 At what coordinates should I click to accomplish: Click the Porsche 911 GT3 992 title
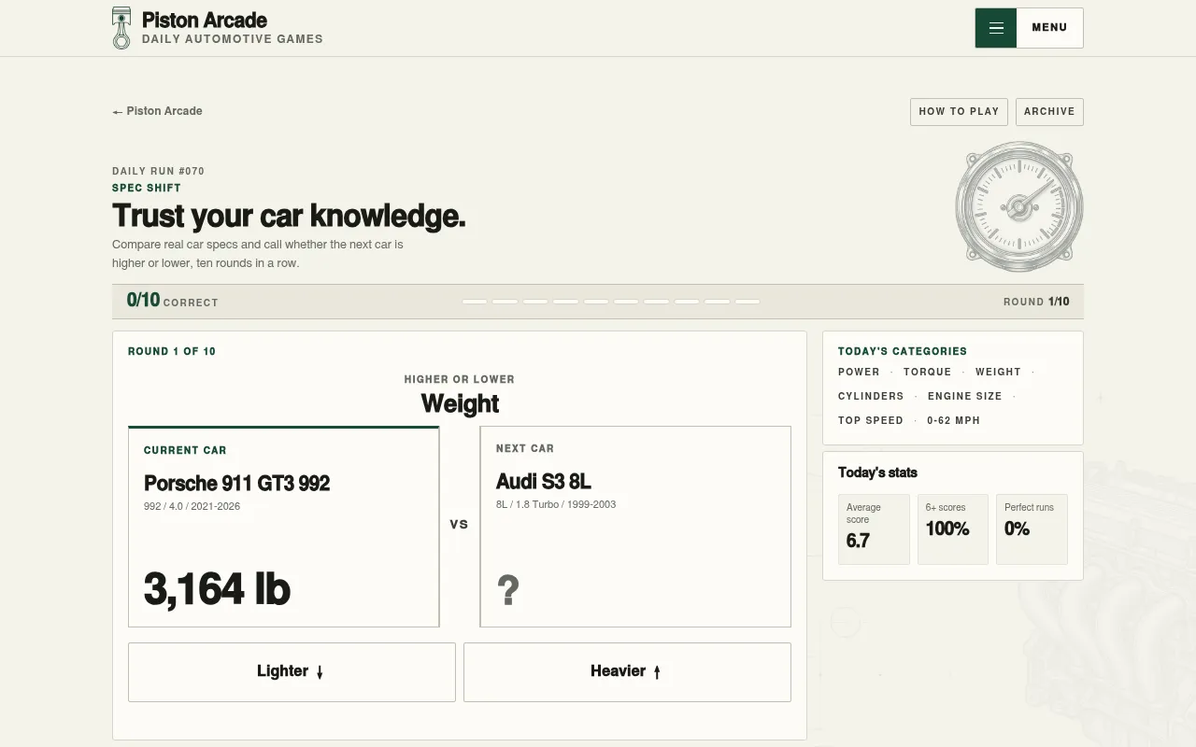tap(236, 483)
